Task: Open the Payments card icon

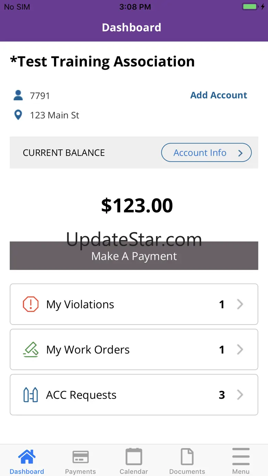Action: (80, 457)
